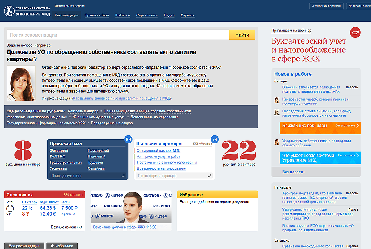
Task: Open the Сервисы menu item
Action: click(187, 15)
